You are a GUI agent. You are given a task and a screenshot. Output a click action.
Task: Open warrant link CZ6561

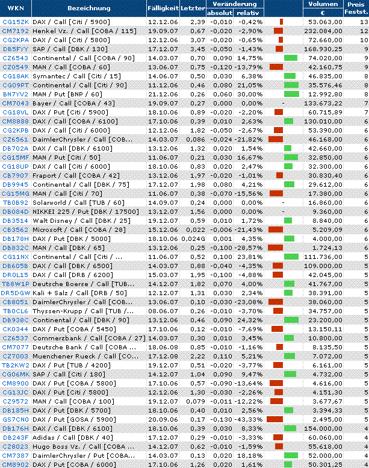(16, 139)
